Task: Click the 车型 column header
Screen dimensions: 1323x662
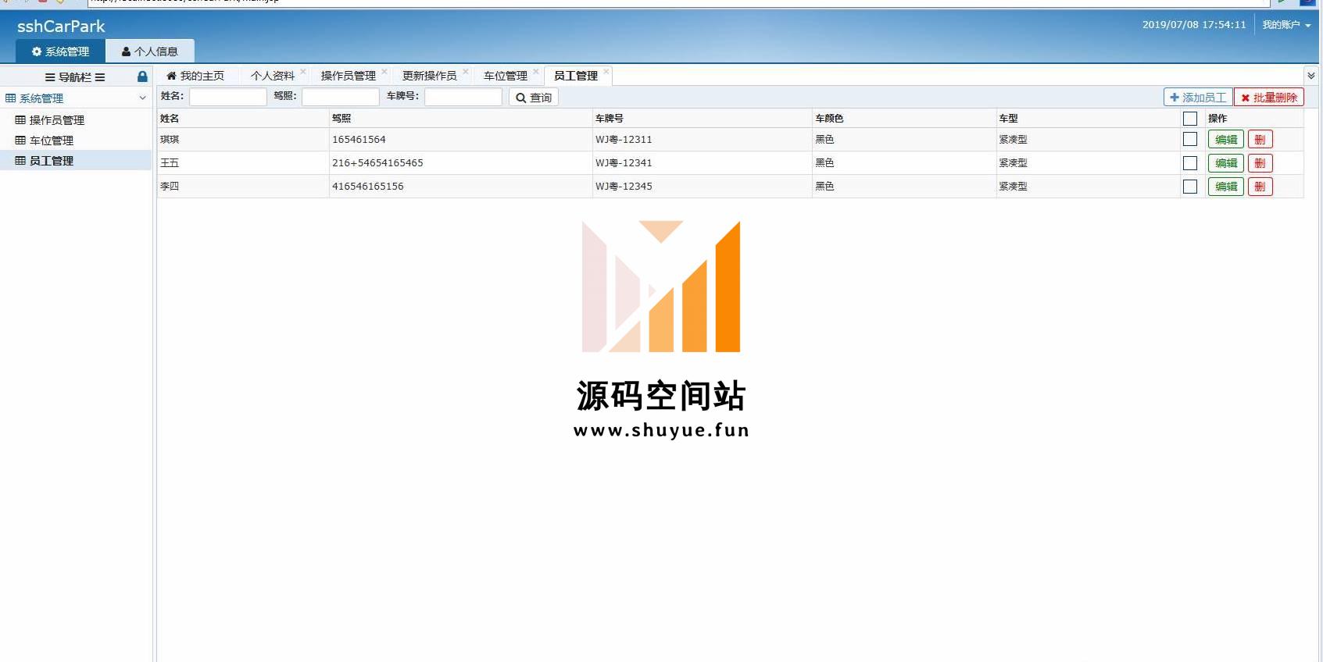Action: [1009, 119]
